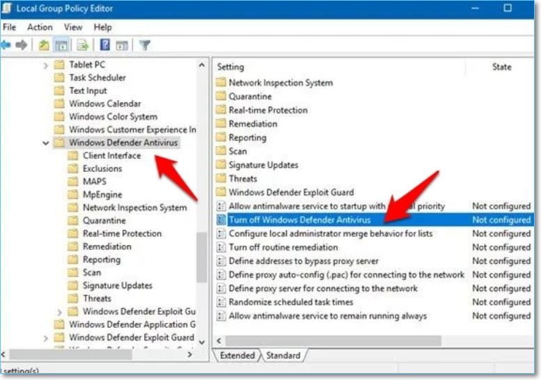Select Client Interface in the tree
Screen dimensions: 541x380
click(111, 155)
